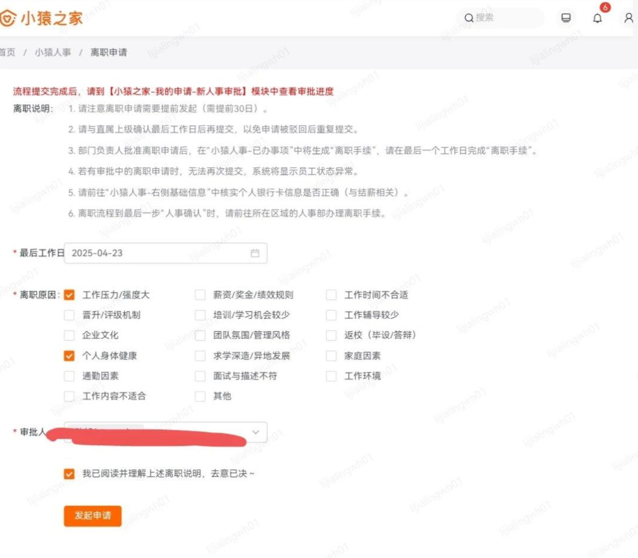Click the monitor workbench icon in header
638x558 pixels.
coord(566,18)
